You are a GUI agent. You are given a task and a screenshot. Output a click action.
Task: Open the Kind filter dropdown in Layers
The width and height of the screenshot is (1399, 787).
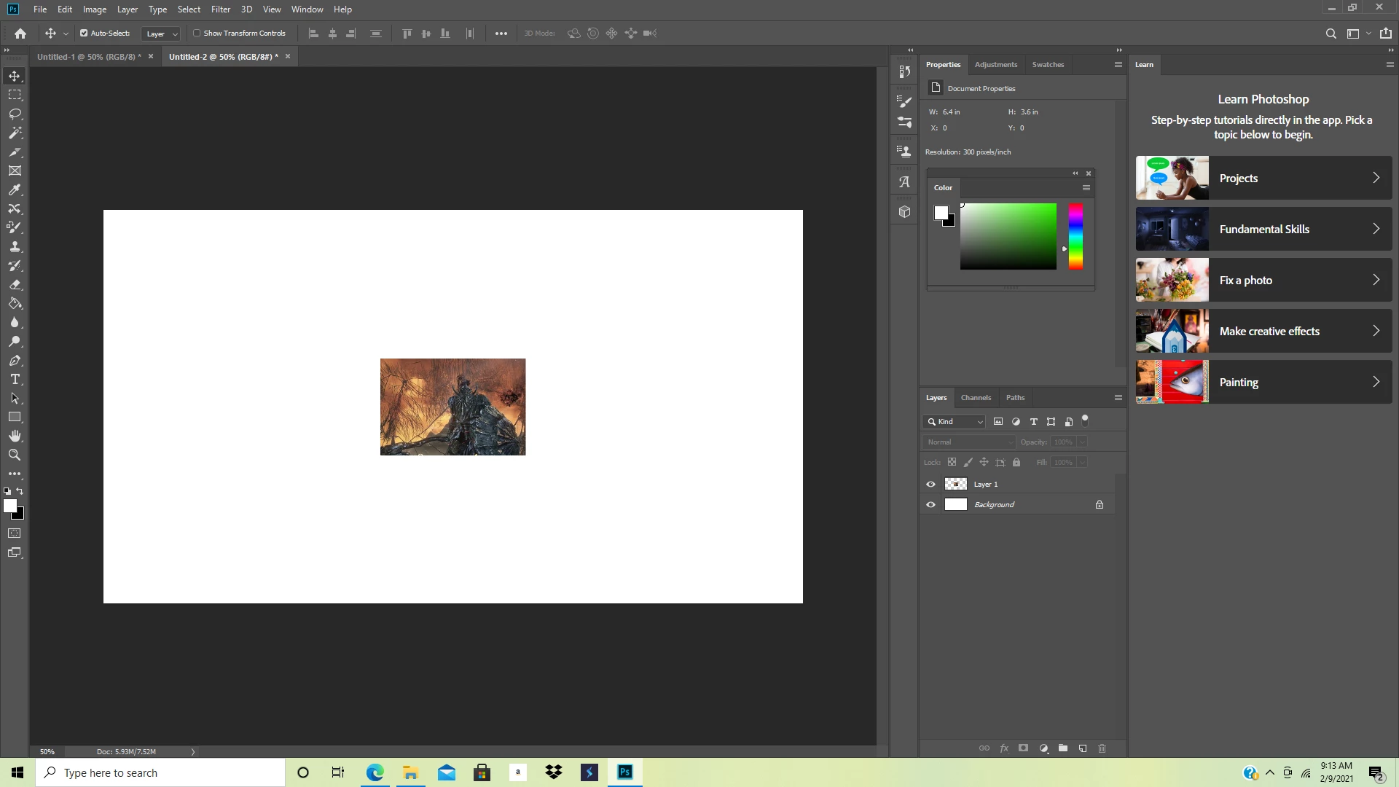coord(955,422)
